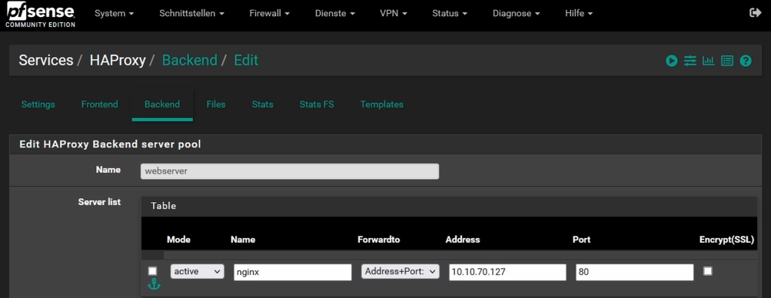Select the Backend tab
Screen dimensions: 771x298
(162, 104)
